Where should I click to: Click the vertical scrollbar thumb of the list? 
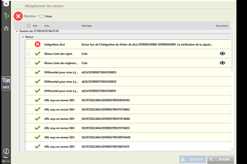[232, 47]
